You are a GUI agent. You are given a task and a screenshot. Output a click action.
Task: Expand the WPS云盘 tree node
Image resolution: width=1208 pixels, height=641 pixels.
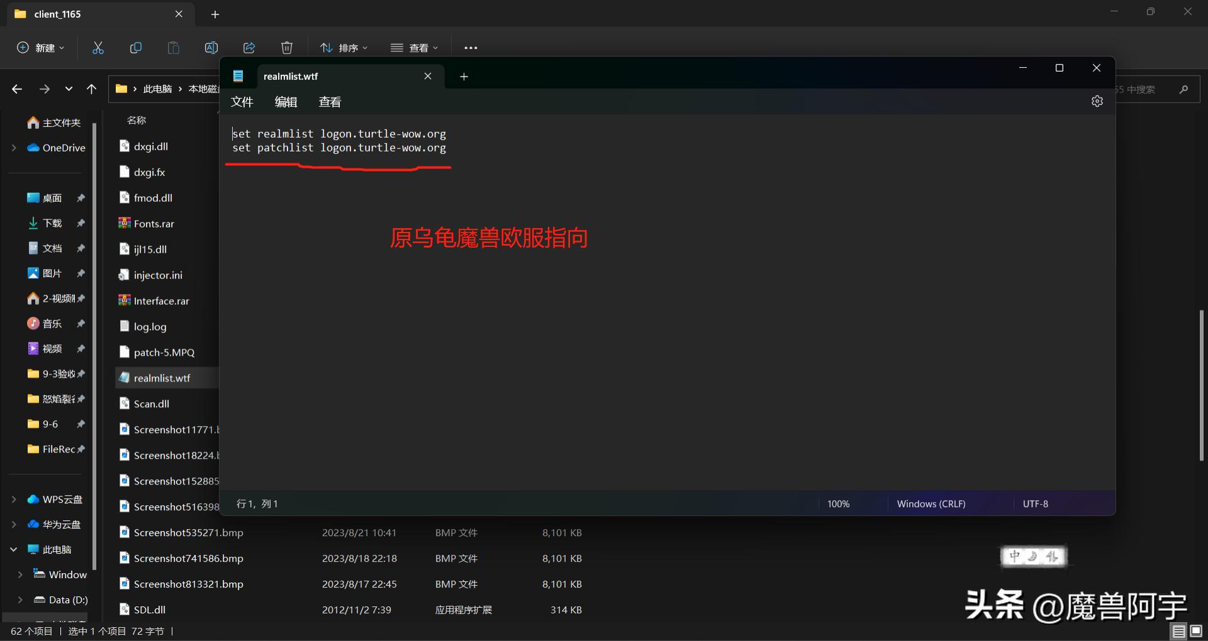[x=14, y=500]
